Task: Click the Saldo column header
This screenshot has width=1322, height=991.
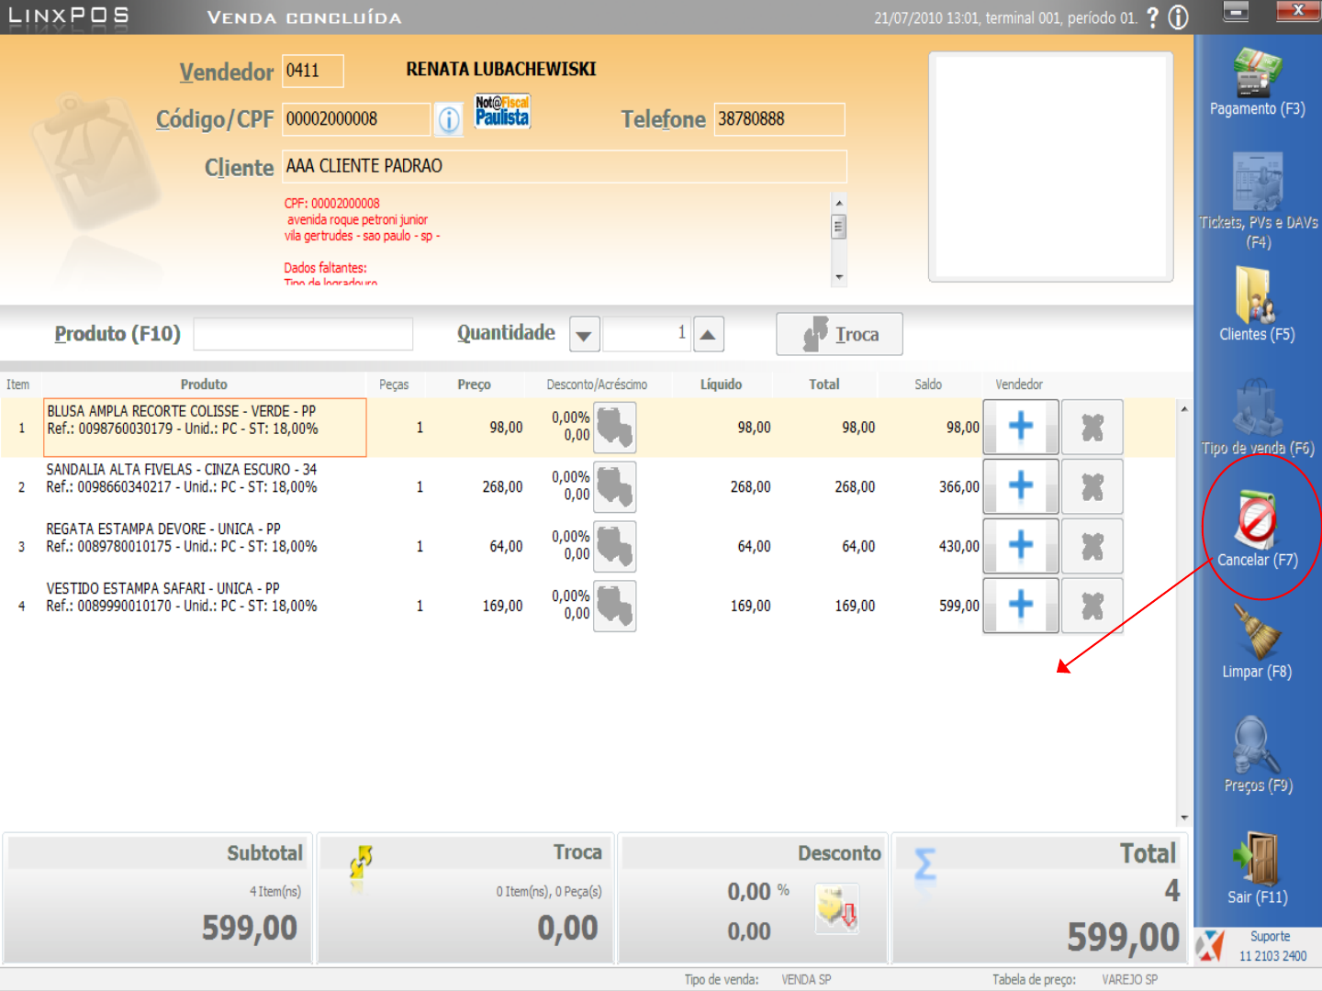Action: click(928, 384)
